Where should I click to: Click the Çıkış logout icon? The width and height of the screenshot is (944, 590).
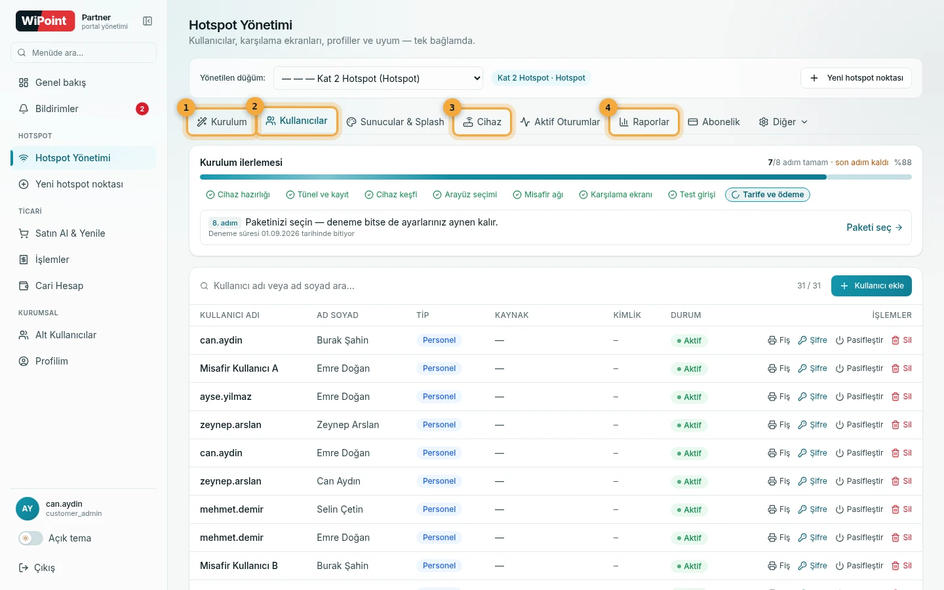coord(24,568)
